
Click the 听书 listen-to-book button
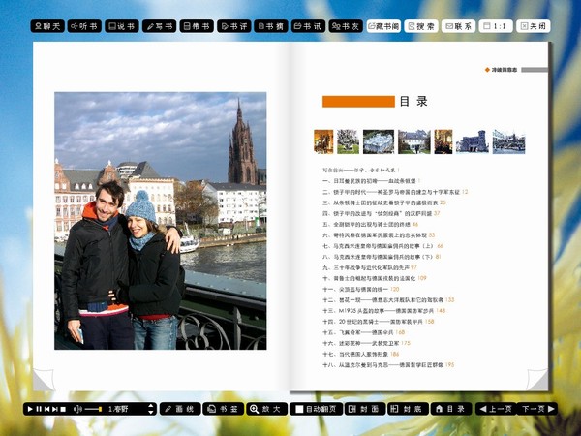point(84,26)
